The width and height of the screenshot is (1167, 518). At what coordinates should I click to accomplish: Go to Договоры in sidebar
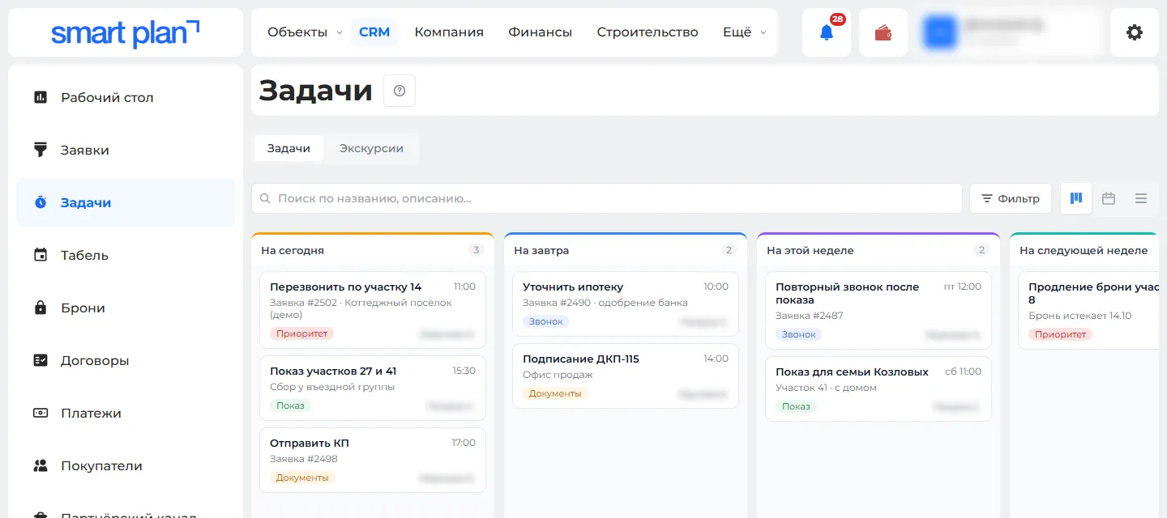(x=126, y=360)
